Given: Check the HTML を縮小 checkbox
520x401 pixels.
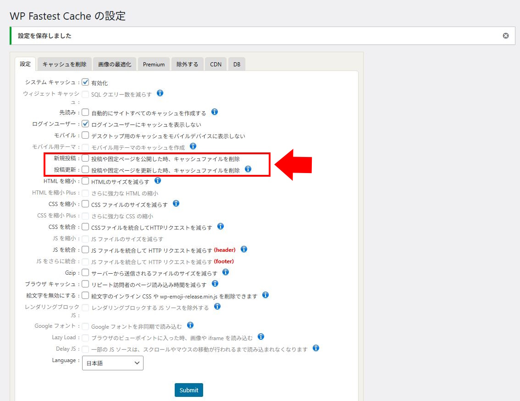Looking at the screenshot, I should [85, 181].
